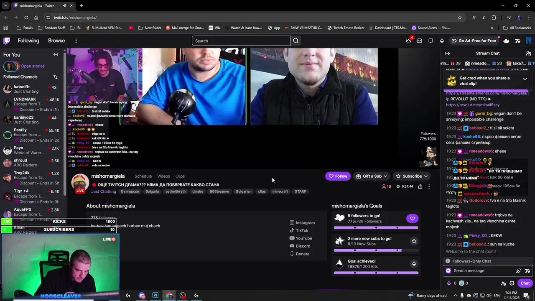Viewport: 535px width, 301px height.
Task: Click the Bits icon on achieved goal
Action: 414,263
